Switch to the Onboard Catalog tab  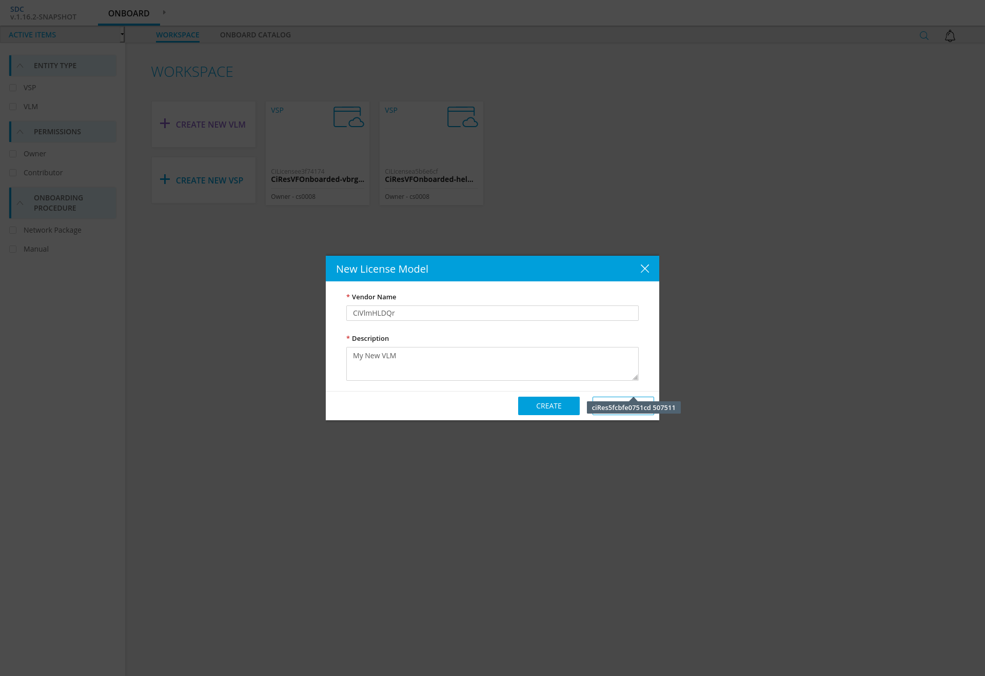coord(255,35)
